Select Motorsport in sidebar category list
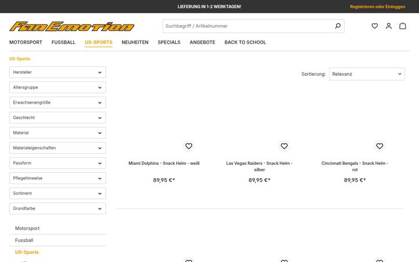The image size is (419, 262). (27, 228)
